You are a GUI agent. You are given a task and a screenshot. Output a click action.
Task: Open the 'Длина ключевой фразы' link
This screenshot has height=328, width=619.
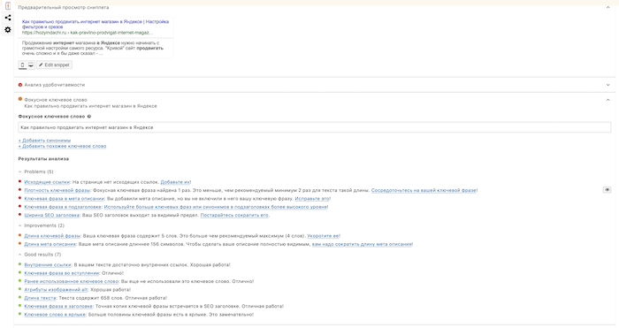tap(52, 236)
